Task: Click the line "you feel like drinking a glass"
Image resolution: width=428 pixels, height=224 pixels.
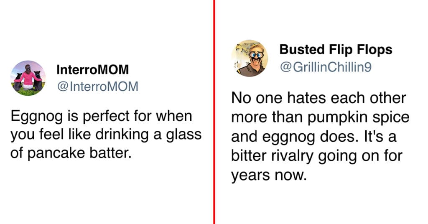Action: [x=106, y=135]
